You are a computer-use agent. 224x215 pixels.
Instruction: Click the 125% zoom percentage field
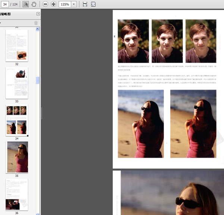65,4
